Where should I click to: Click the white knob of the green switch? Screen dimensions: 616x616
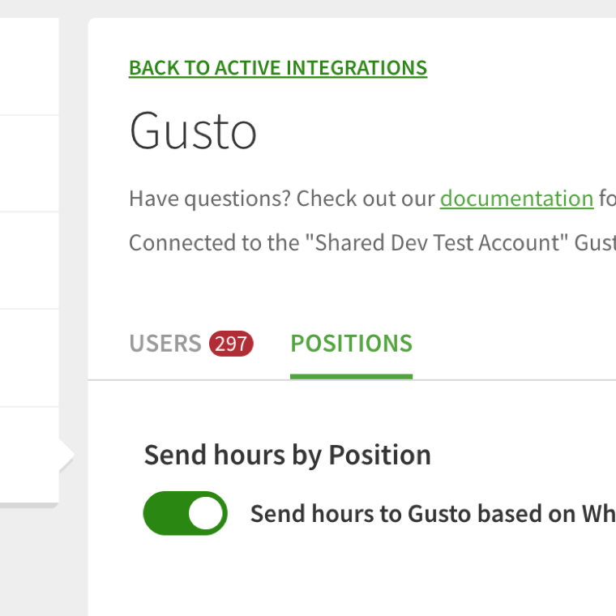click(205, 513)
